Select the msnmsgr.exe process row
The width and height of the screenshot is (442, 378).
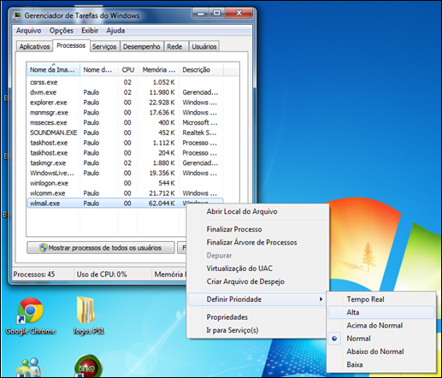pyautogui.click(x=125, y=113)
